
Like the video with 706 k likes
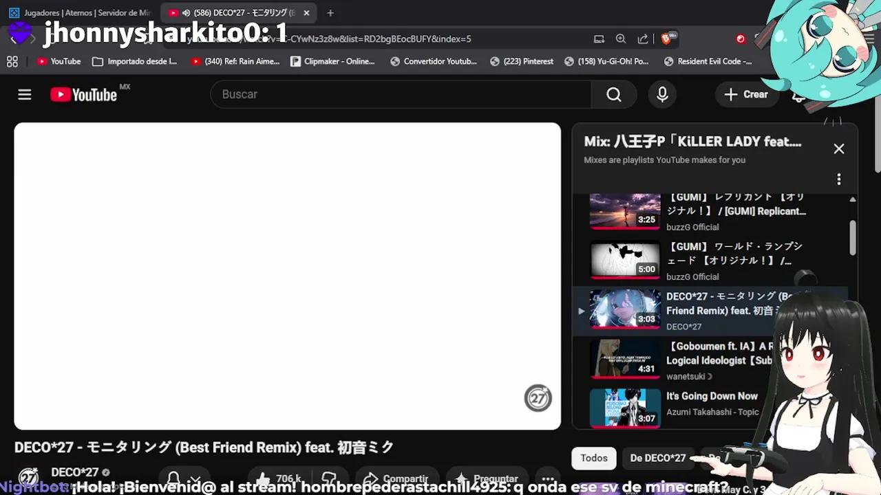277,479
